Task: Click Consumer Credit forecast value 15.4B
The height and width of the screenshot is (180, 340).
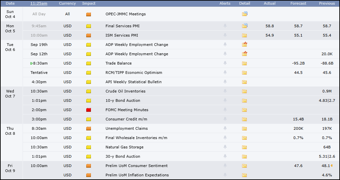Action: click(298, 119)
